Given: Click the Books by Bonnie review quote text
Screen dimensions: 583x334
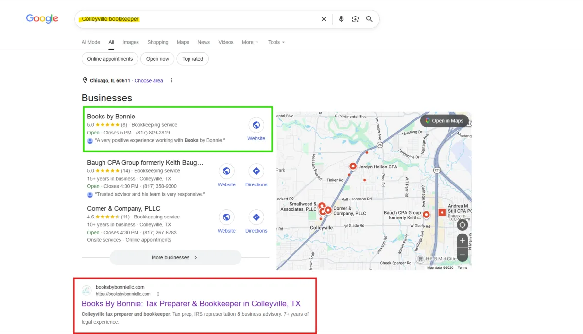Looking at the screenshot, I should [x=160, y=140].
